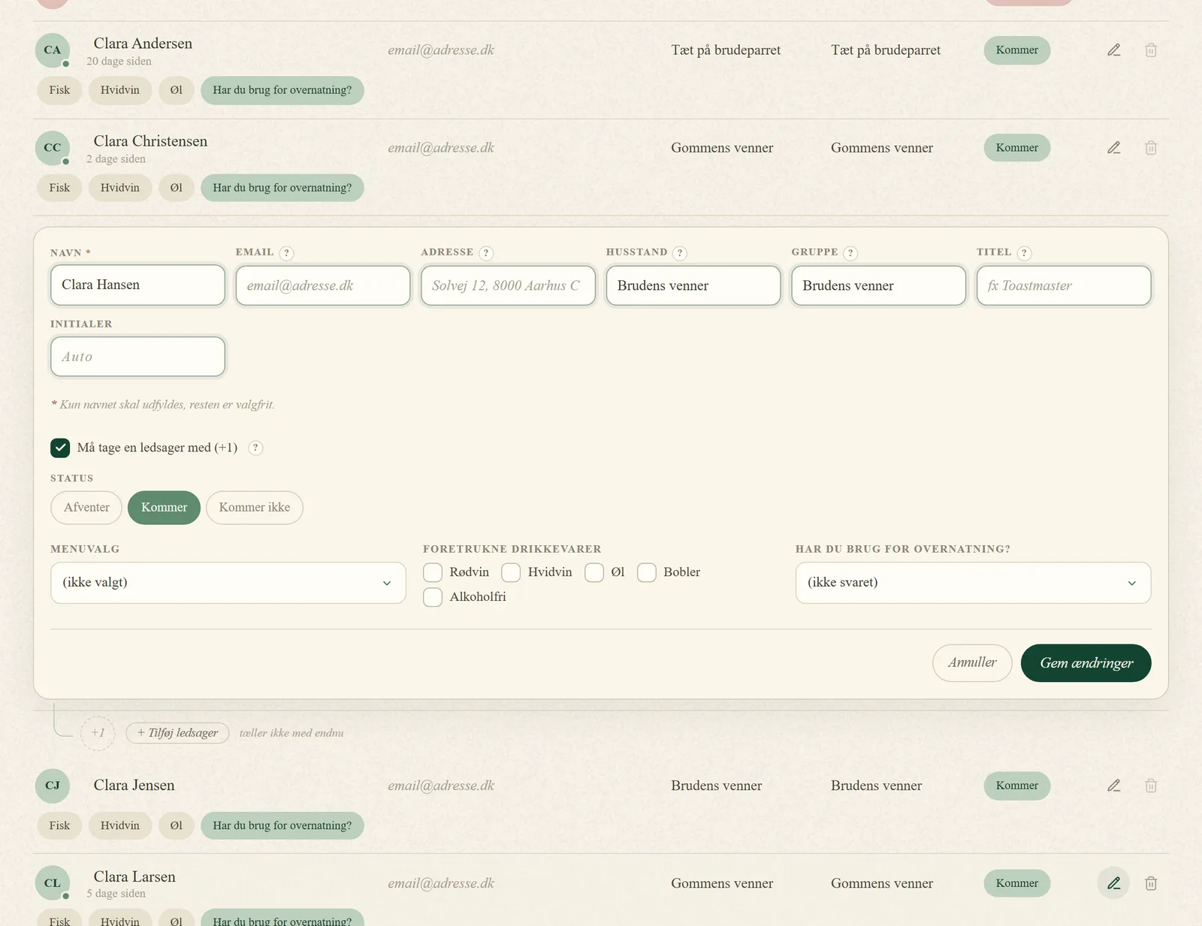1202x926 pixels.
Task: Delete Clara Larsen's row
Action: coord(1151,883)
